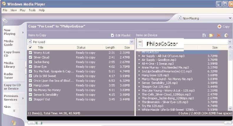Uncheck Once Upon the Sea checkbox
This screenshot has width=233, height=126.
pyautogui.click(x=30, y=81)
